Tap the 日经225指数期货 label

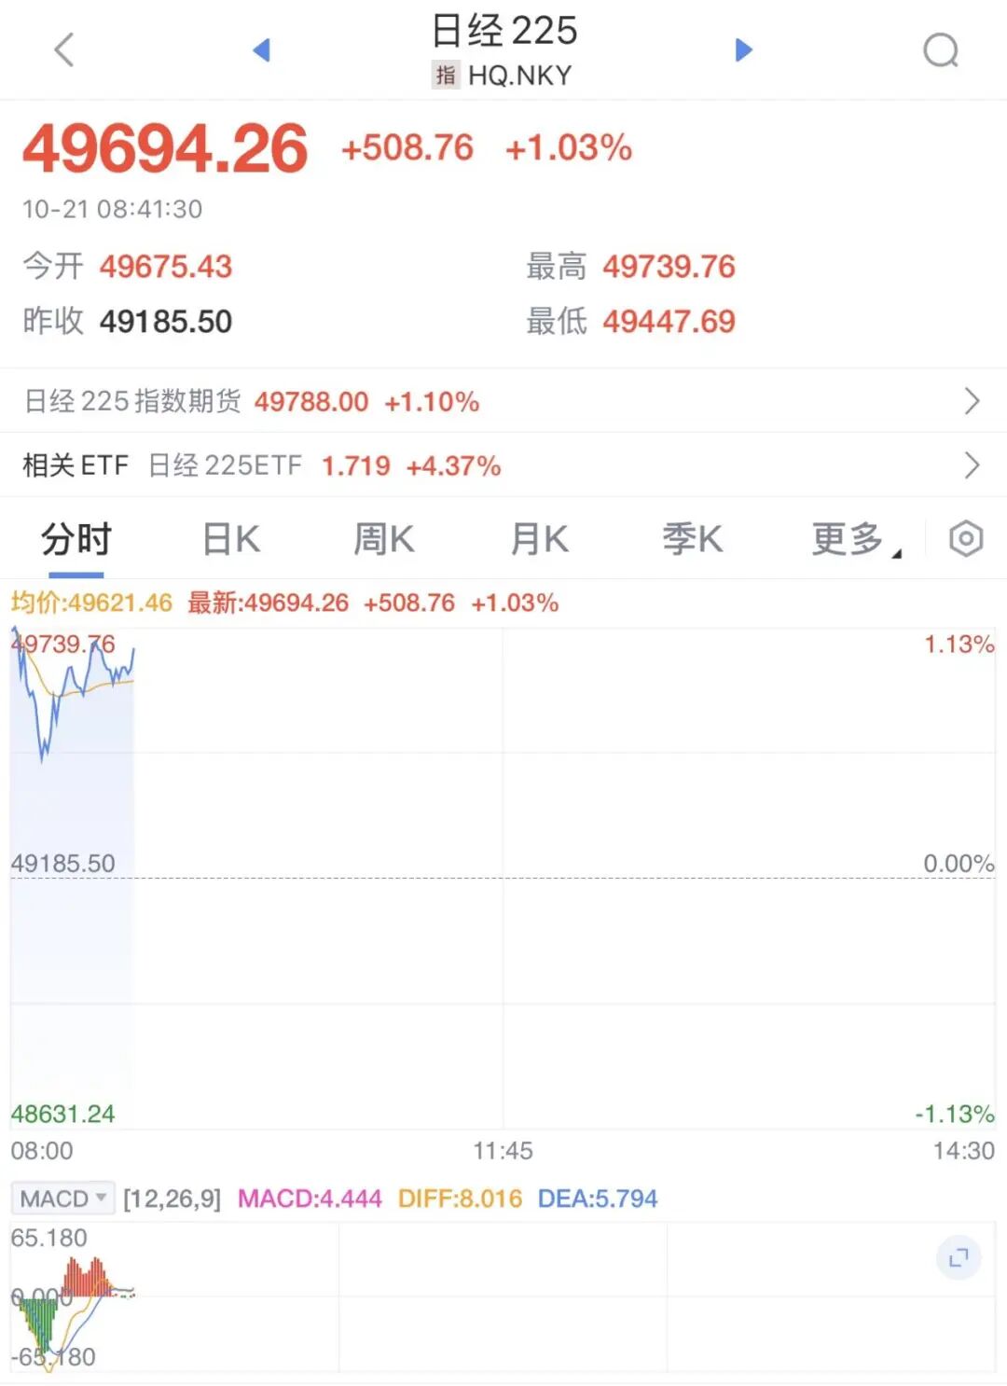132,401
